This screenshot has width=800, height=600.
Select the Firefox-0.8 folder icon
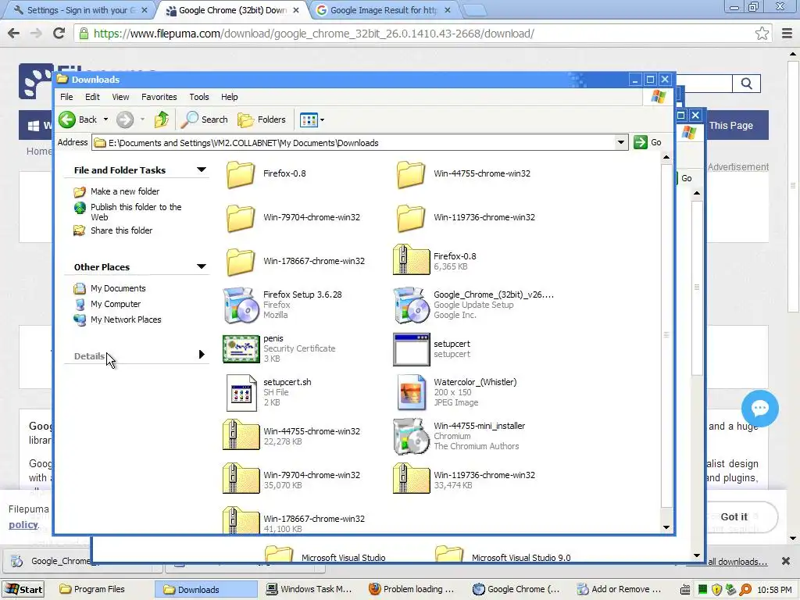(x=241, y=174)
